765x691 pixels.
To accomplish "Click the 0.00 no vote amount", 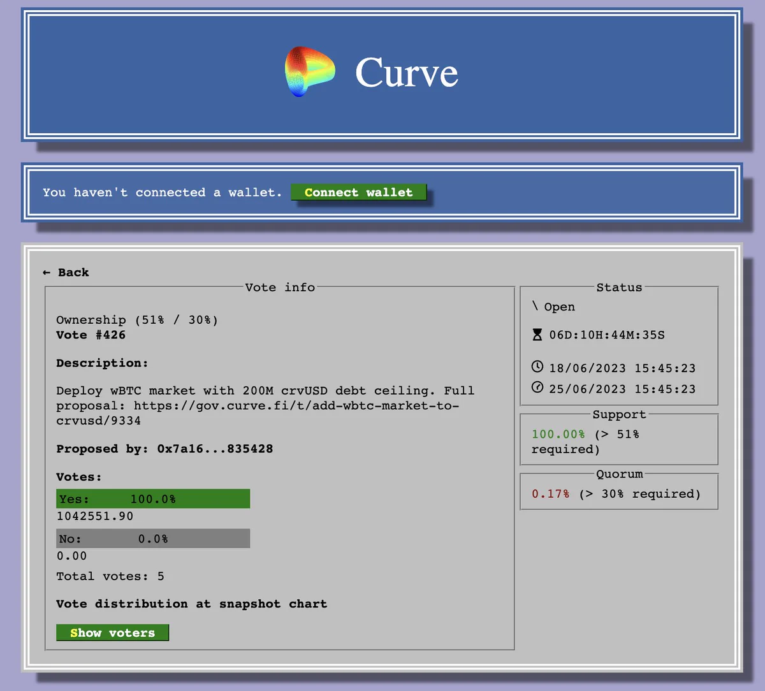I will 71,556.
